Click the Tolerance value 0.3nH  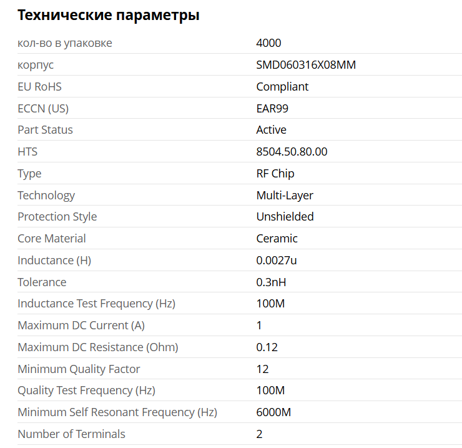[271, 282]
